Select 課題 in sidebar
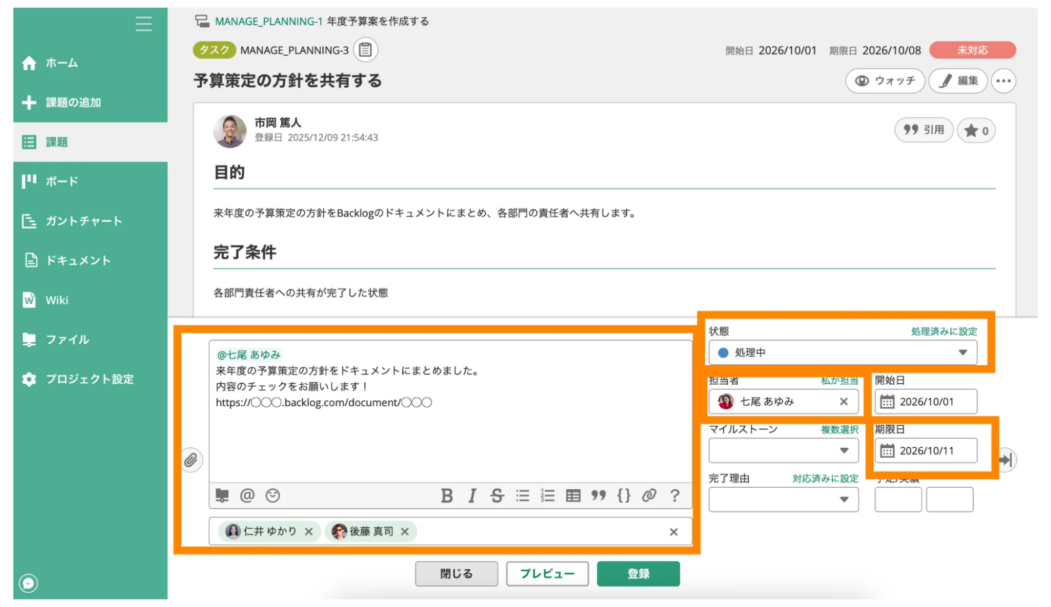This screenshot has width=1051, height=607. coord(90,142)
